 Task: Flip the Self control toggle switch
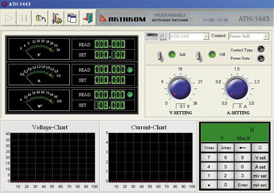[x=160, y=56]
